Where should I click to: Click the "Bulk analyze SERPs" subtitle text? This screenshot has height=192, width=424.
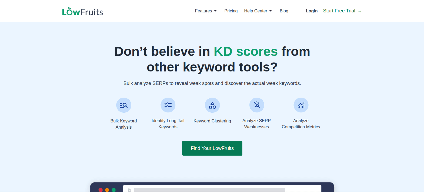212,83
